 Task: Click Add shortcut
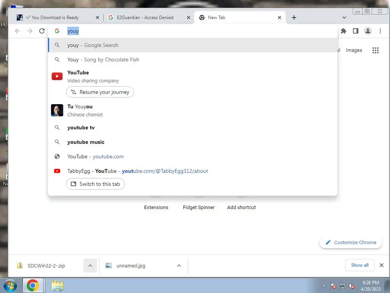(x=241, y=207)
